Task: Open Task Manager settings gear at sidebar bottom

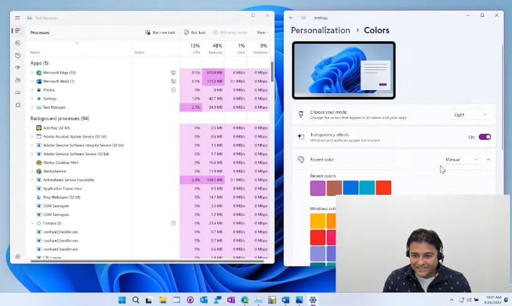Action: click(18, 257)
